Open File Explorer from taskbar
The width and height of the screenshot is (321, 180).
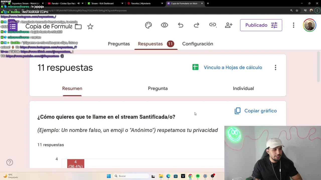[161, 176]
